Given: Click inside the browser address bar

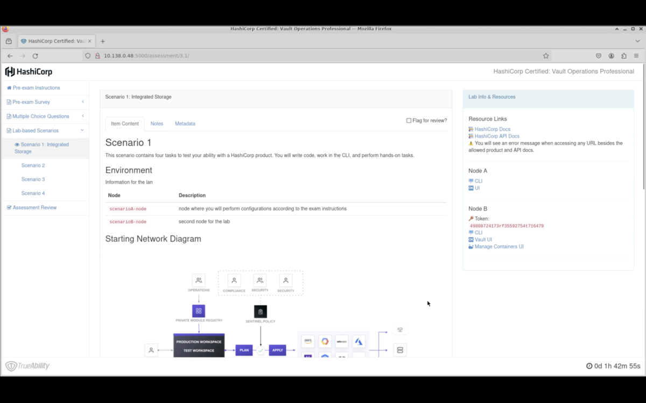Looking at the screenshot, I should point(215,55).
